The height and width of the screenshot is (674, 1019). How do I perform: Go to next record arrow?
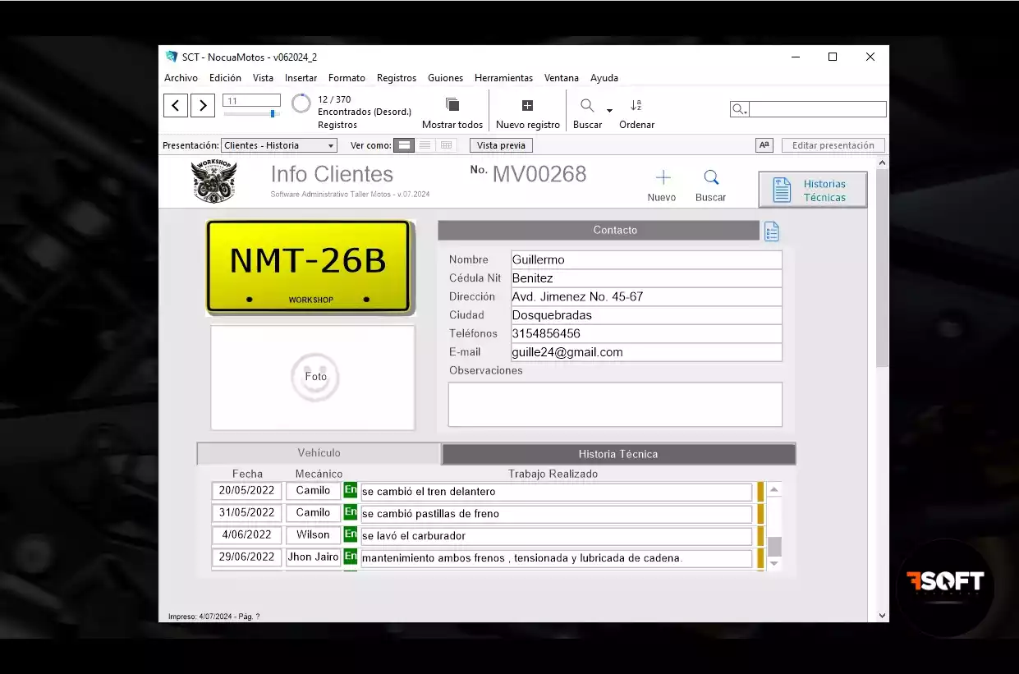pyautogui.click(x=203, y=105)
